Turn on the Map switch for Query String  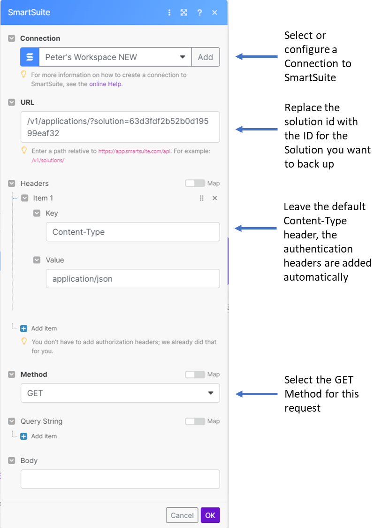coord(195,421)
